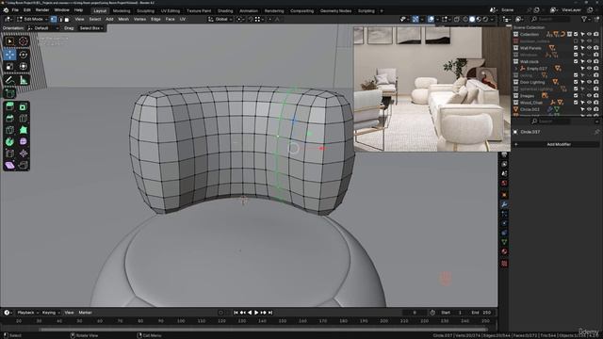Open the Global transform orientation dropdown
603x339 pixels.
coord(220,19)
